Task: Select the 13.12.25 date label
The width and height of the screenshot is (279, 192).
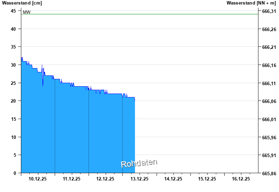Action: (x=139, y=179)
